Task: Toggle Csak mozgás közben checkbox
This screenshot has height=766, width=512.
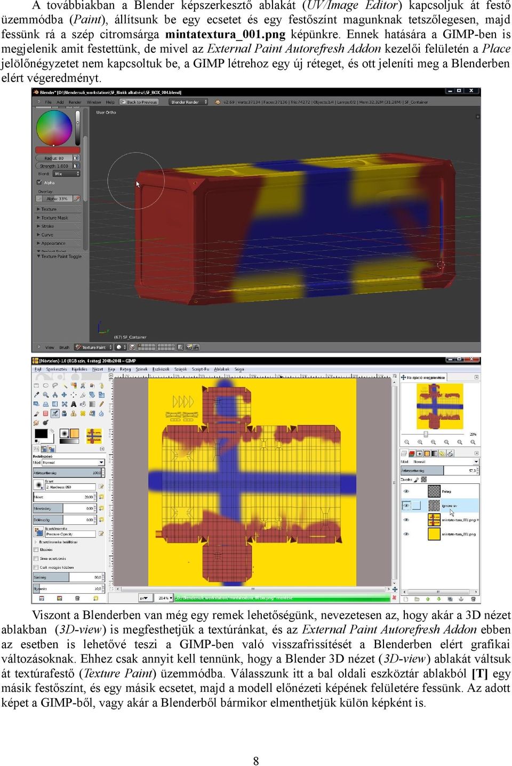Action: tap(36, 568)
